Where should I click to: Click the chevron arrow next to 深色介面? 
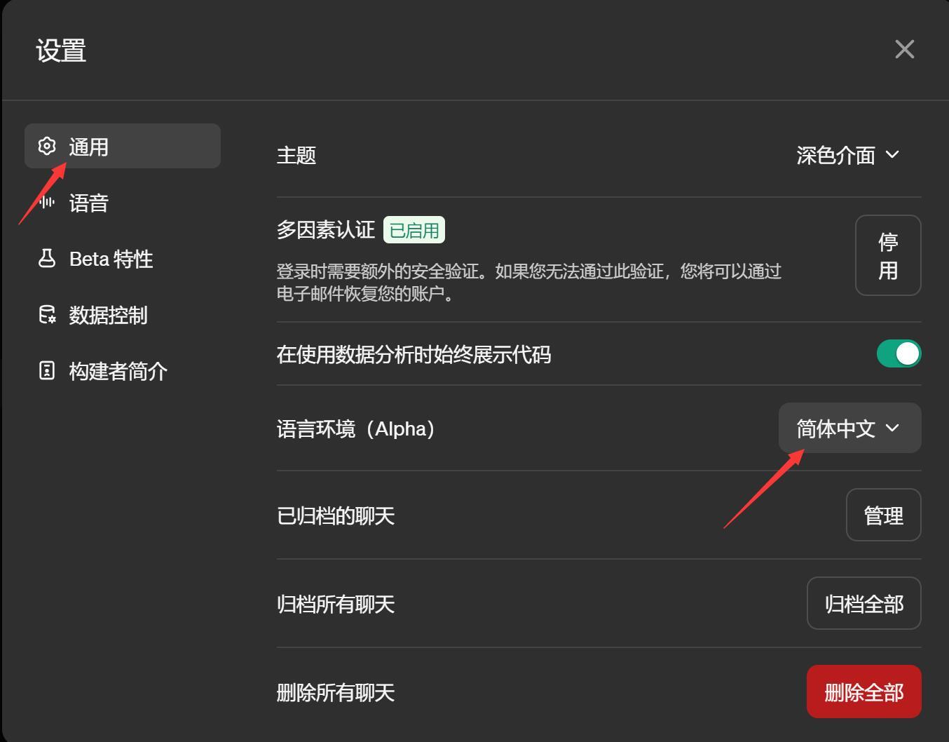pos(892,154)
